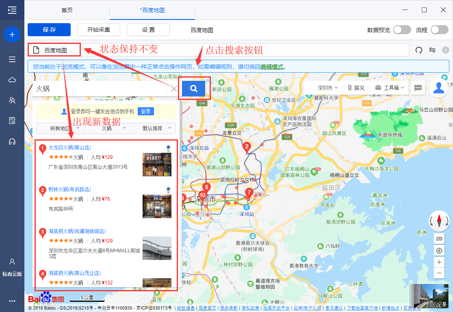Toggle the 流程 switch
The width and height of the screenshot is (453, 312).
[440, 30]
